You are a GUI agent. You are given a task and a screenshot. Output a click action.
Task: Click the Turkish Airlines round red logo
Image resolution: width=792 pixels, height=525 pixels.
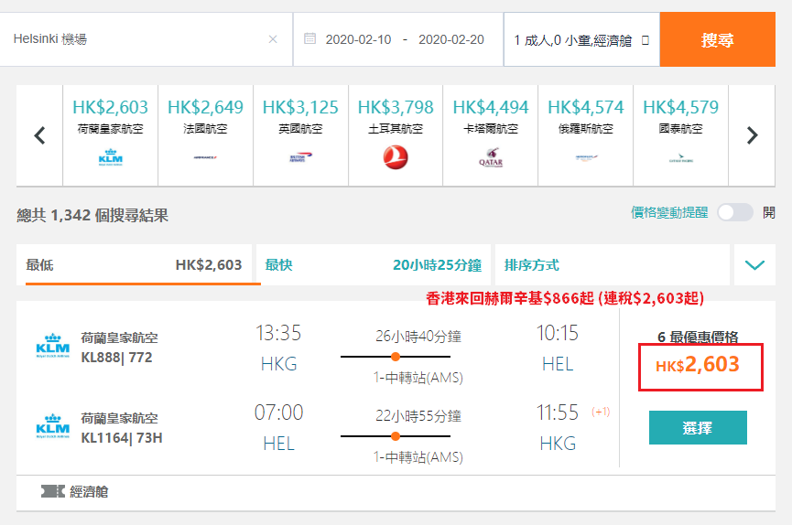tap(396, 157)
